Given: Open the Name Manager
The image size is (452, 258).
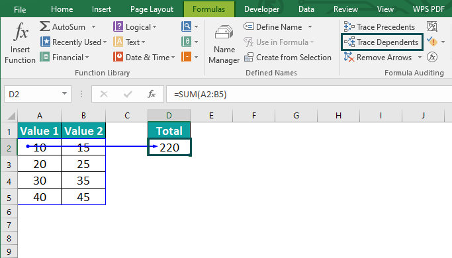Looking at the screenshot, I should (x=224, y=44).
